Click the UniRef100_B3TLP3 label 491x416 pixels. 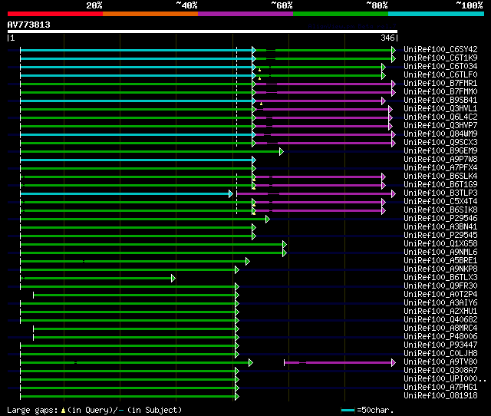pyautogui.click(x=440, y=193)
